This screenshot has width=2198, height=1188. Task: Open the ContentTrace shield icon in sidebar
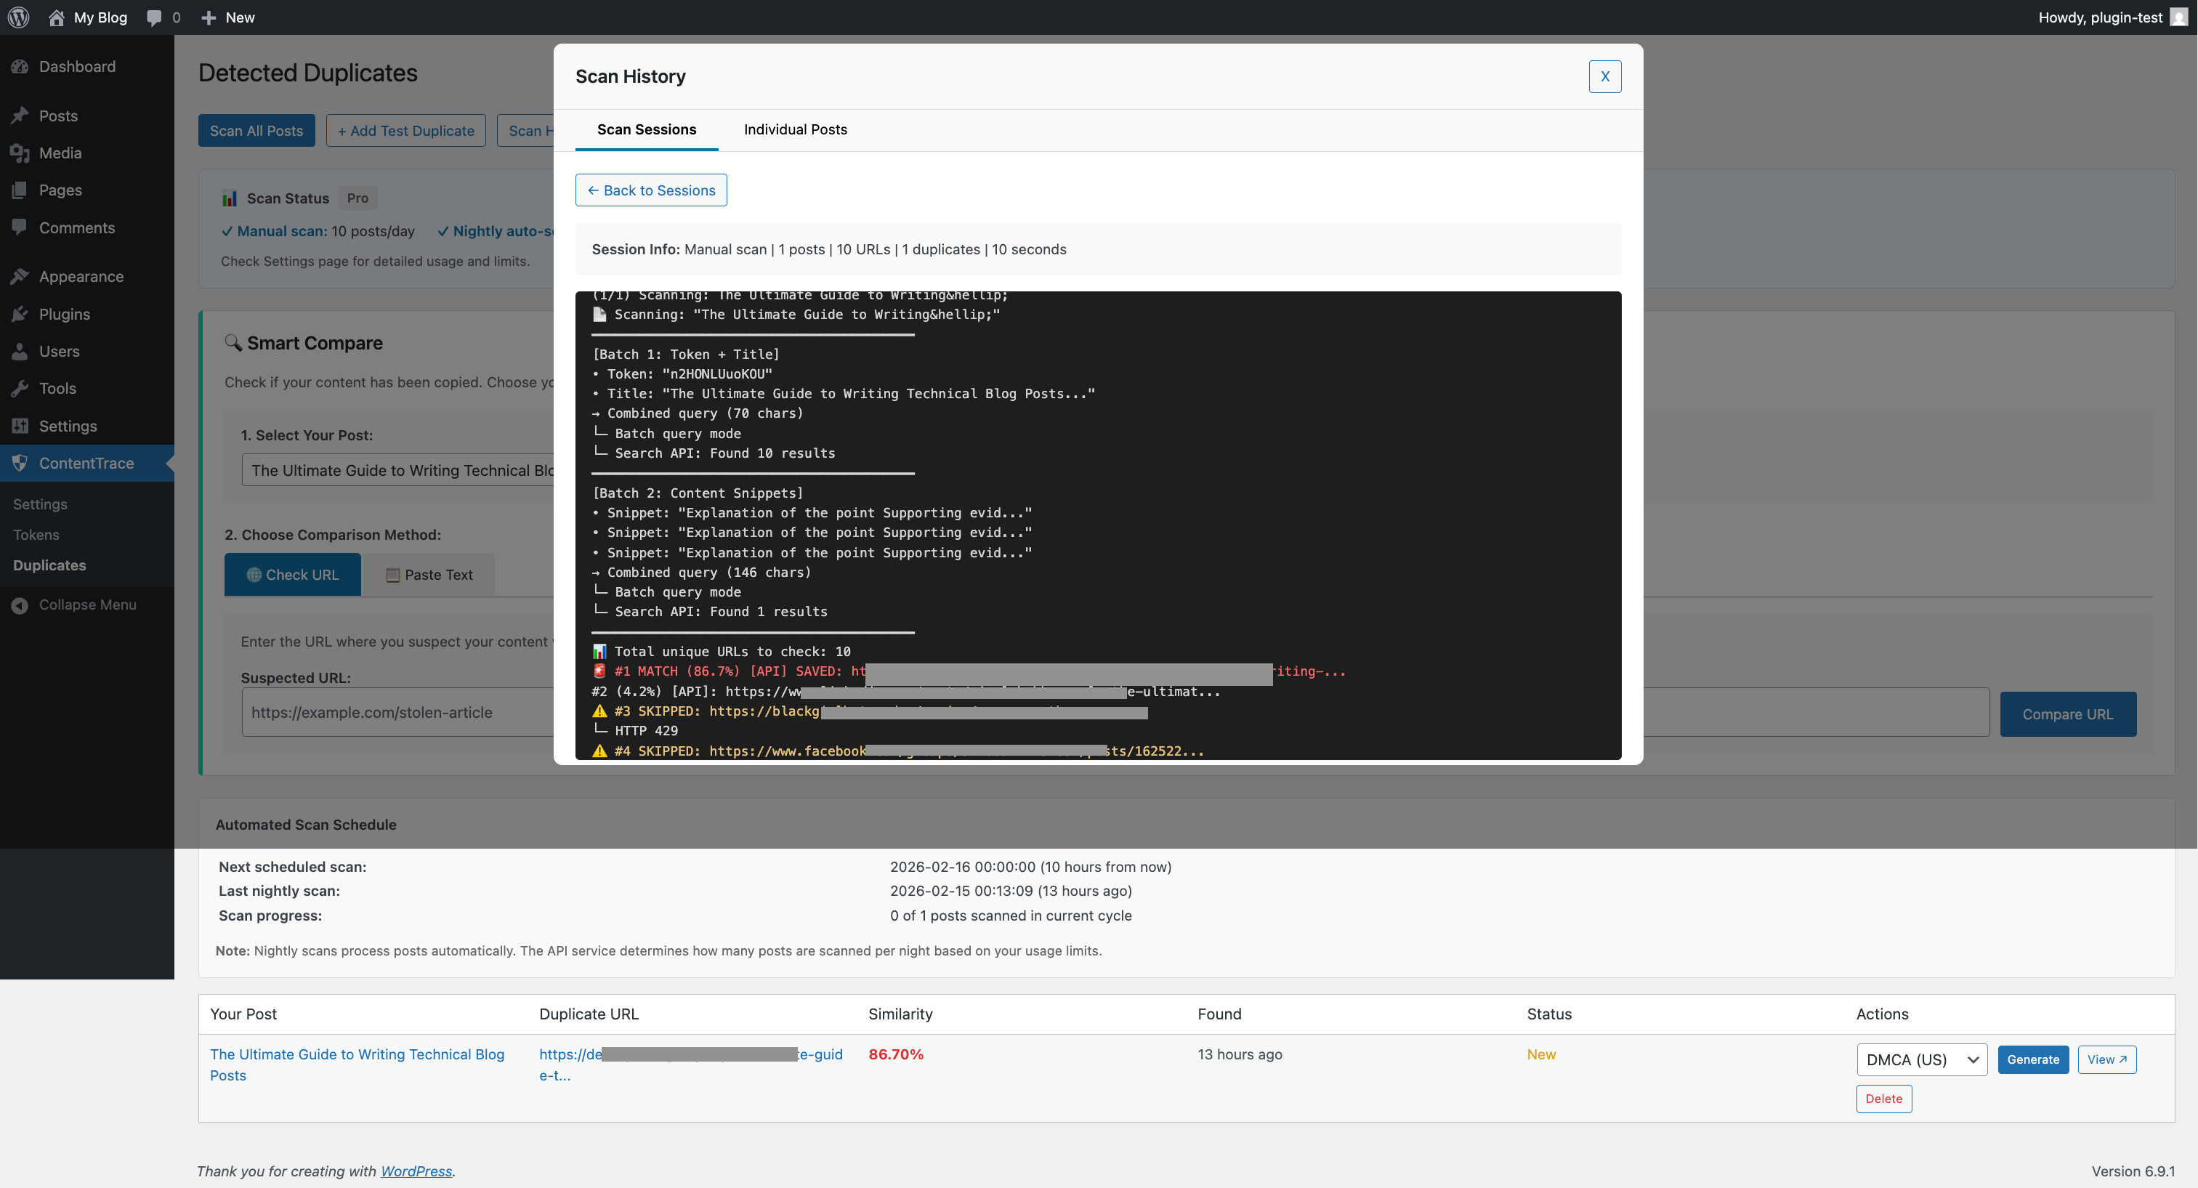21,463
